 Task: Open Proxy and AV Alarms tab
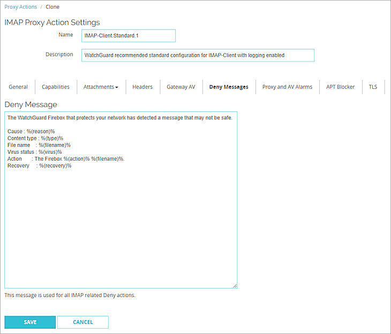click(x=287, y=87)
